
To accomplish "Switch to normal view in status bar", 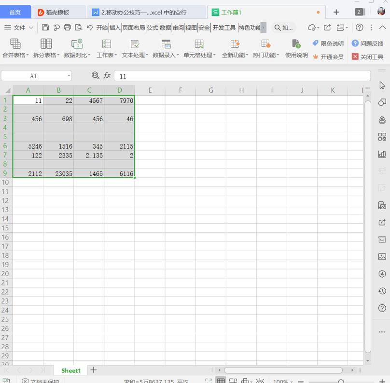I will click(x=221, y=380).
